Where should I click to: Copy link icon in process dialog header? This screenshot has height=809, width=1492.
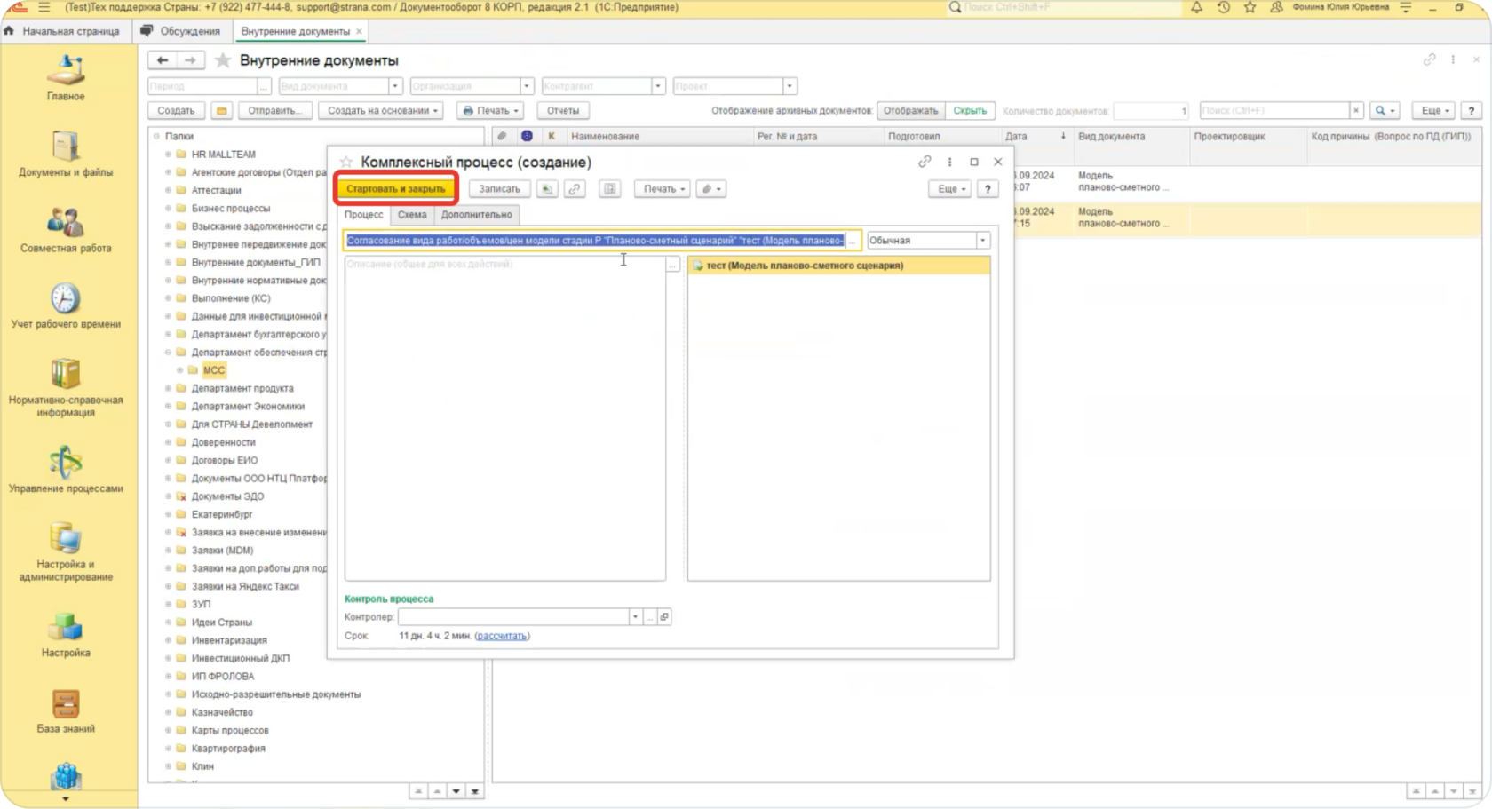click(925, 162)
